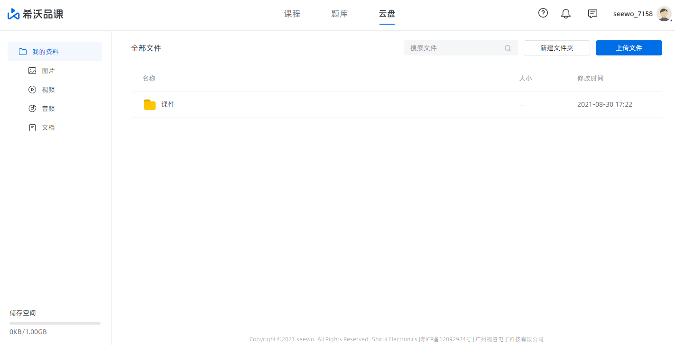Click the 文档 document icon
This screenshot has width=675, height=345.
point(32,127)
